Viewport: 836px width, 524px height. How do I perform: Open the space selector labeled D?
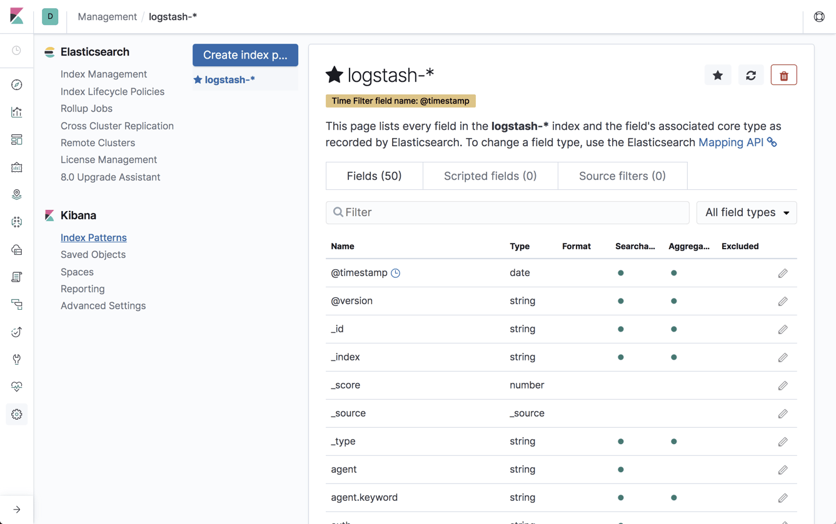pos(50,16)
